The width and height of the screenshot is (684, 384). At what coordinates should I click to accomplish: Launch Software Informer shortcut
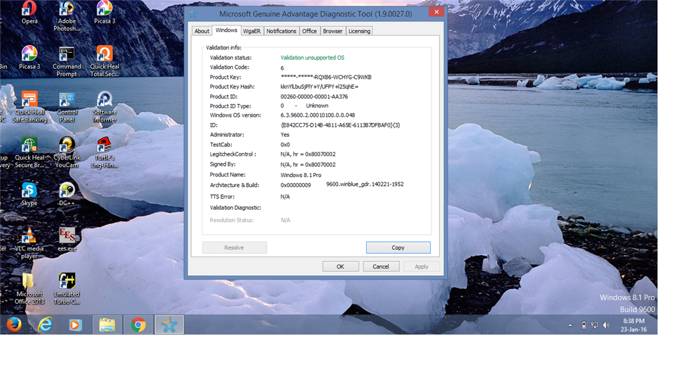pyautogui.click(x=104, y=107)
